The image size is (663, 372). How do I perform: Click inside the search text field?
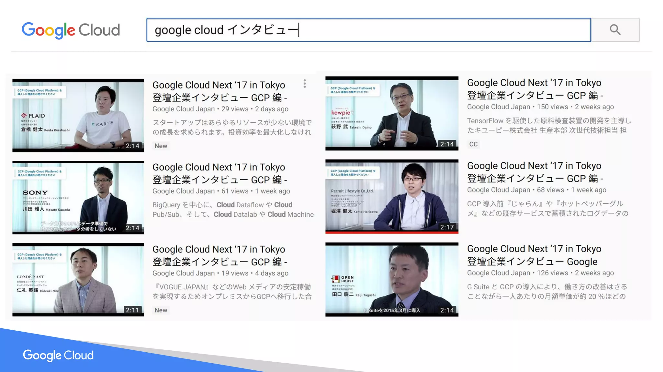click(x=368, y=30)
